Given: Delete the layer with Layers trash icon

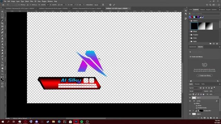Looking at the screenshot, I should click(217, 118).
